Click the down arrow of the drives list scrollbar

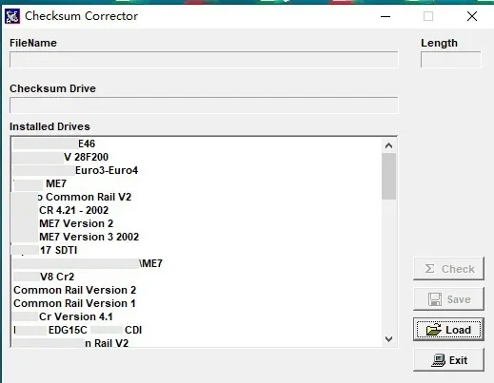point(388,339)
